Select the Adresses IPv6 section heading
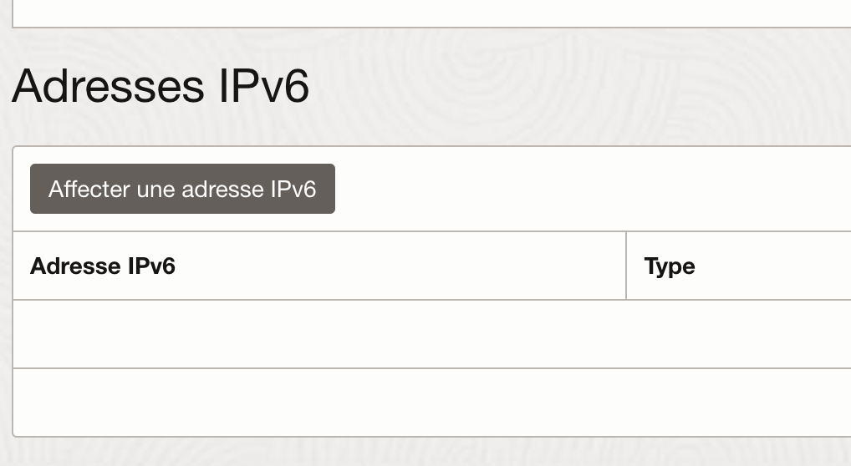This screenshot has width=851, height=466. click(x=161, y=86)
